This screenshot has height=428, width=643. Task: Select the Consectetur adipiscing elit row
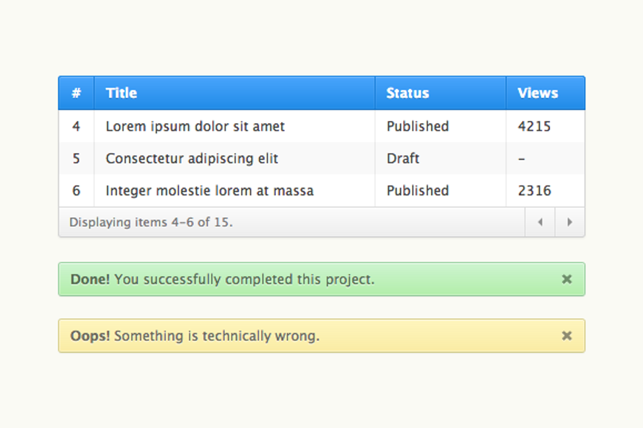click(x=192, y=159)
